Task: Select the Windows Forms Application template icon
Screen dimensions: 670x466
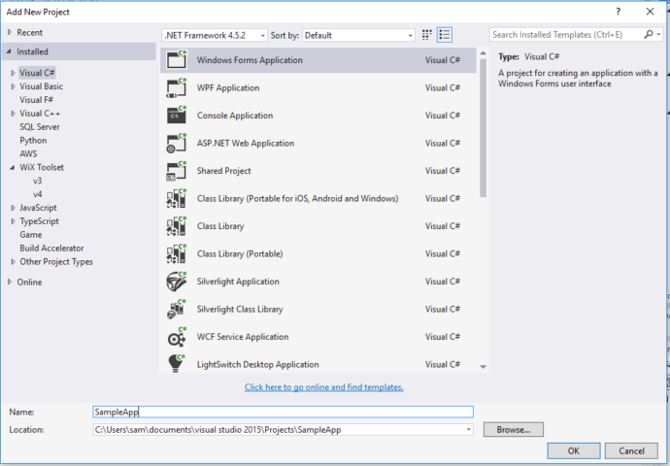Action: click(177, 60)
